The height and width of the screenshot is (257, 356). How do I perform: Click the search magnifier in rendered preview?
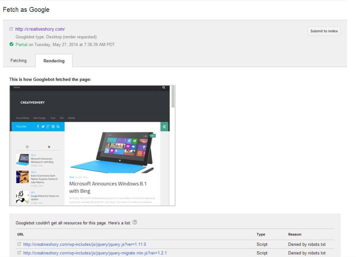pos(164,87)
